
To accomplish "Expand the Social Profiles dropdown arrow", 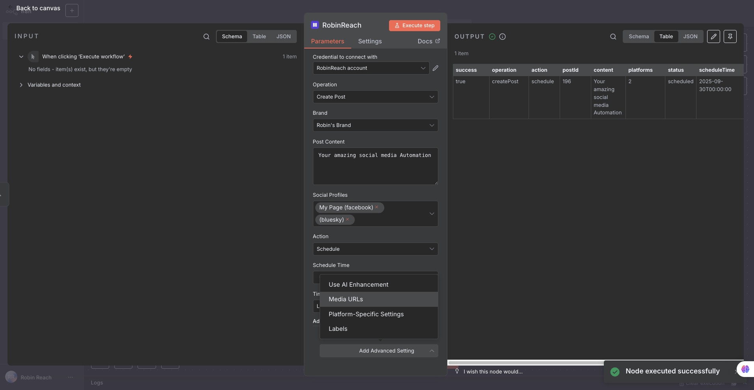I will click(x=432, y=214).
